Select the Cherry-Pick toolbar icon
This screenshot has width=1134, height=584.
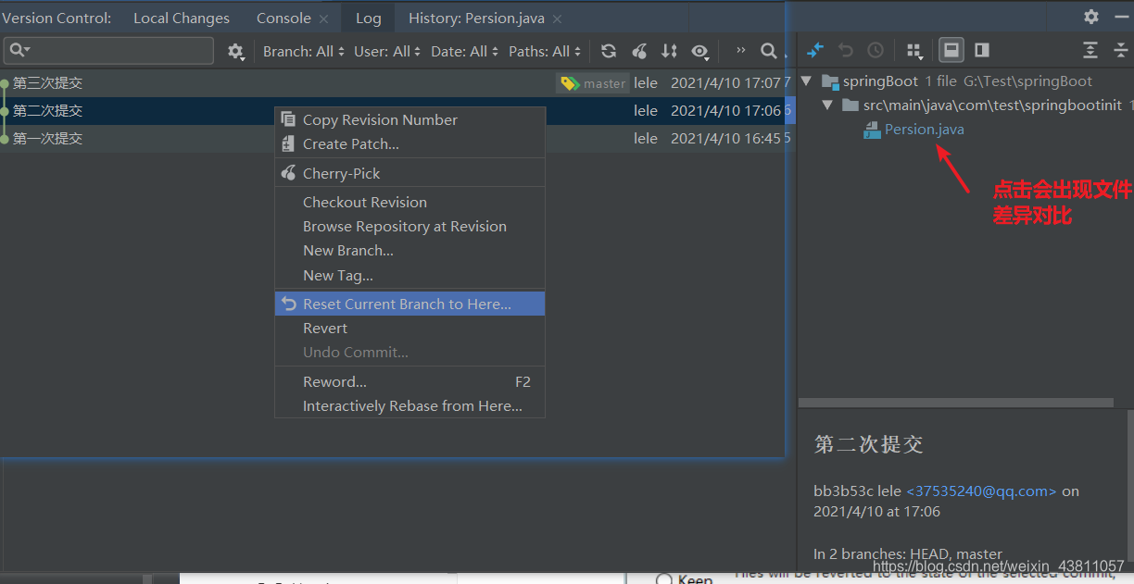click(x=639, y=52)
